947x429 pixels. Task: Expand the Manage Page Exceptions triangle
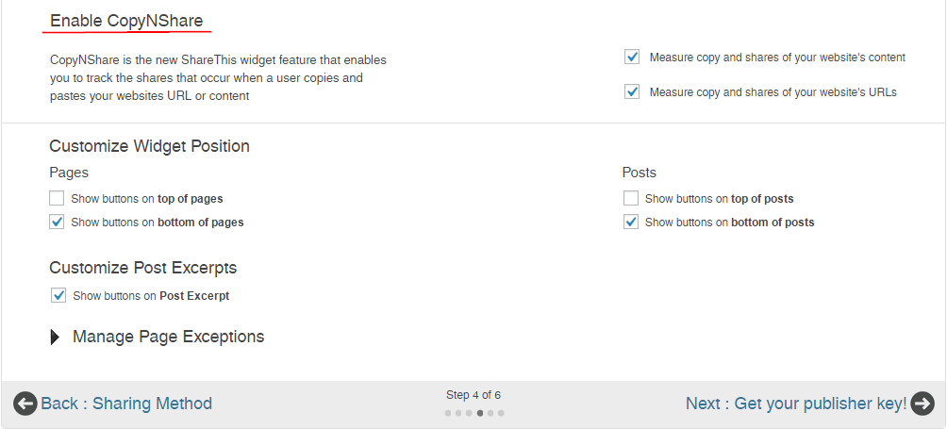pyautogui.click(x=55, y=337)
